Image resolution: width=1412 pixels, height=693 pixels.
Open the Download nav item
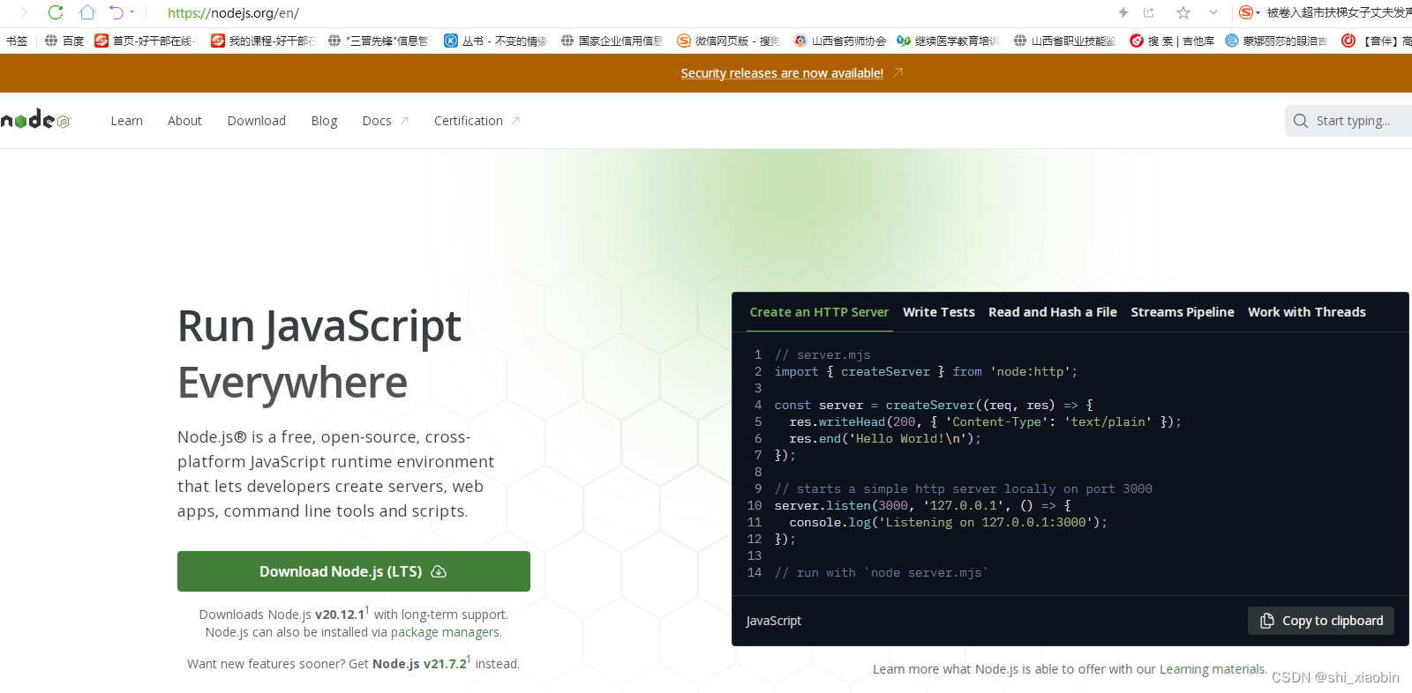[x=256, y=121]
